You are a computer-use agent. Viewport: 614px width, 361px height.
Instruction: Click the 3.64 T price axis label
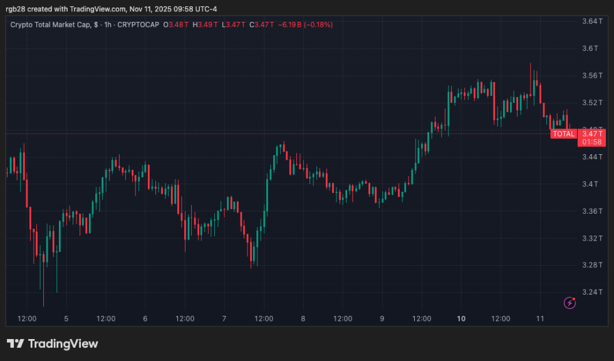click(x=592, y=21)
